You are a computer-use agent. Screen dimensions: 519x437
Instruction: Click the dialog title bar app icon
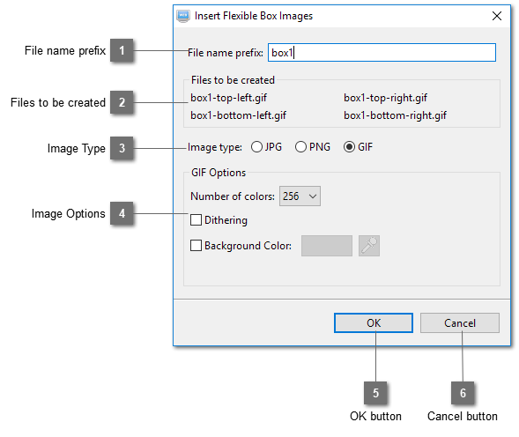[x=183, y=16]
